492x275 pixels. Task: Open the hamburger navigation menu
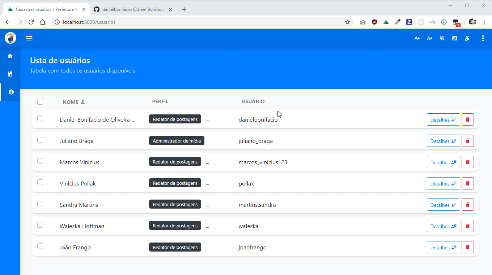tap(29, 38)
